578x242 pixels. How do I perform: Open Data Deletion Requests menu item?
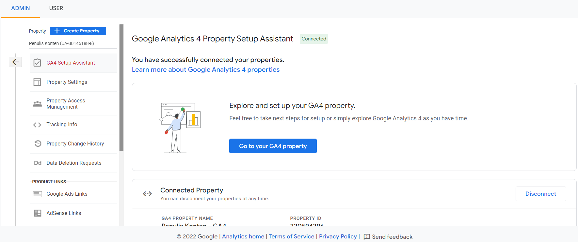(73, 163)
